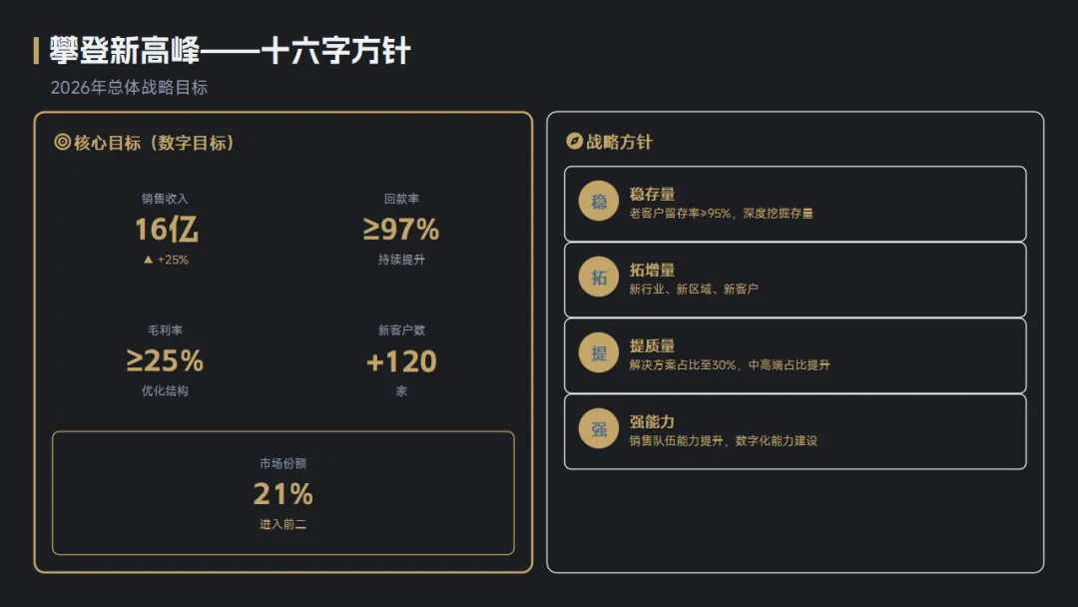Click the compass icon beside 战略方针
Image resolution: width=1078 pixels, height=607 pixels.
coord(574,142)
